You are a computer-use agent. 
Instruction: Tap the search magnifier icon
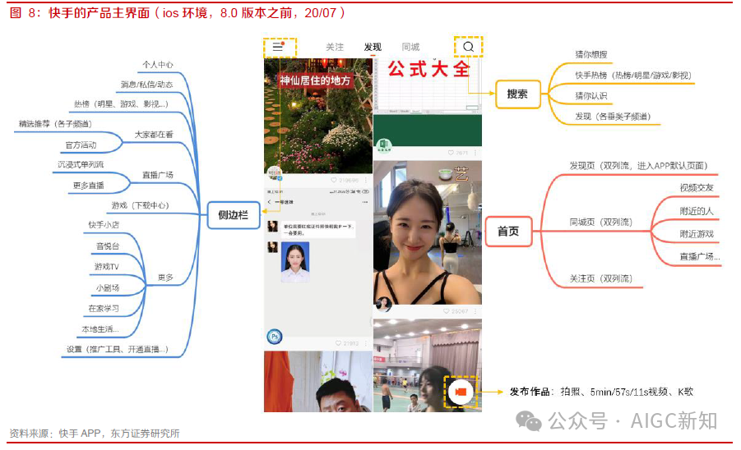click(468, 47)
